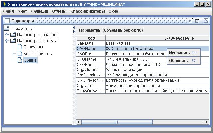213x133 pixels.
Task: Select the OrgDirectorP... code cell
Action: (91, 80)
